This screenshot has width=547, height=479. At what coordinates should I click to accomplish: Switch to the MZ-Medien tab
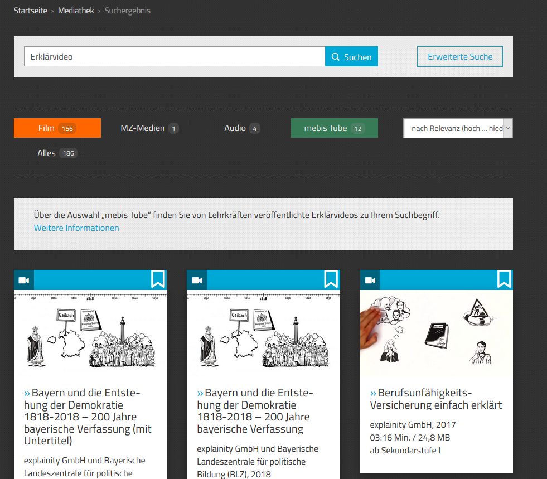coord(149,128)
